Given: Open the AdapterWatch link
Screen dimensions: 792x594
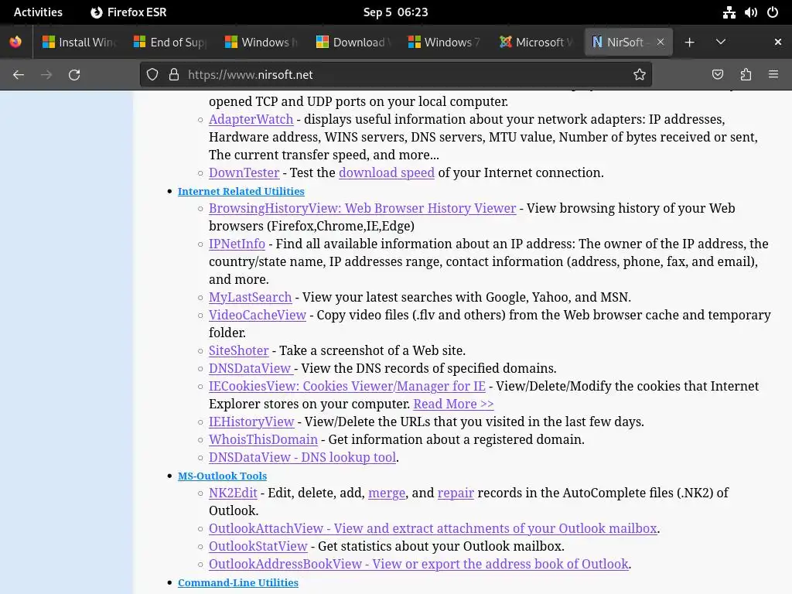Looking at the screenshot, I should pos(251,119).
